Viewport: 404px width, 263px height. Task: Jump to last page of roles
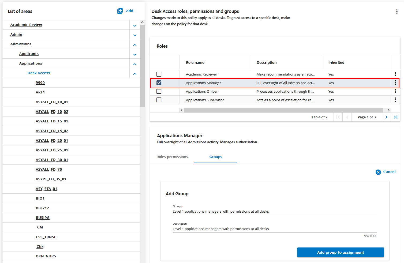[395, 117]
